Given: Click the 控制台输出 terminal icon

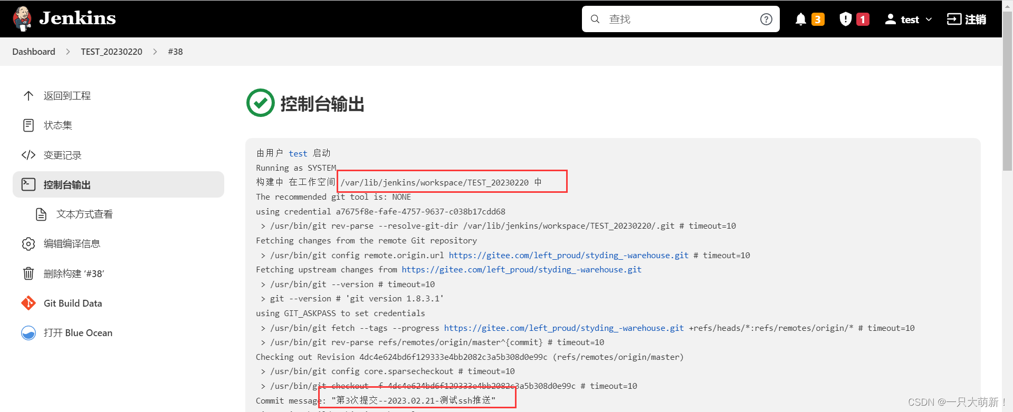Looking at the screenshot, I should 28,184.
